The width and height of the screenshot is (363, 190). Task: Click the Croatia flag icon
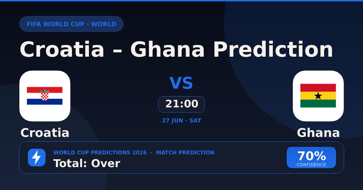45,96
